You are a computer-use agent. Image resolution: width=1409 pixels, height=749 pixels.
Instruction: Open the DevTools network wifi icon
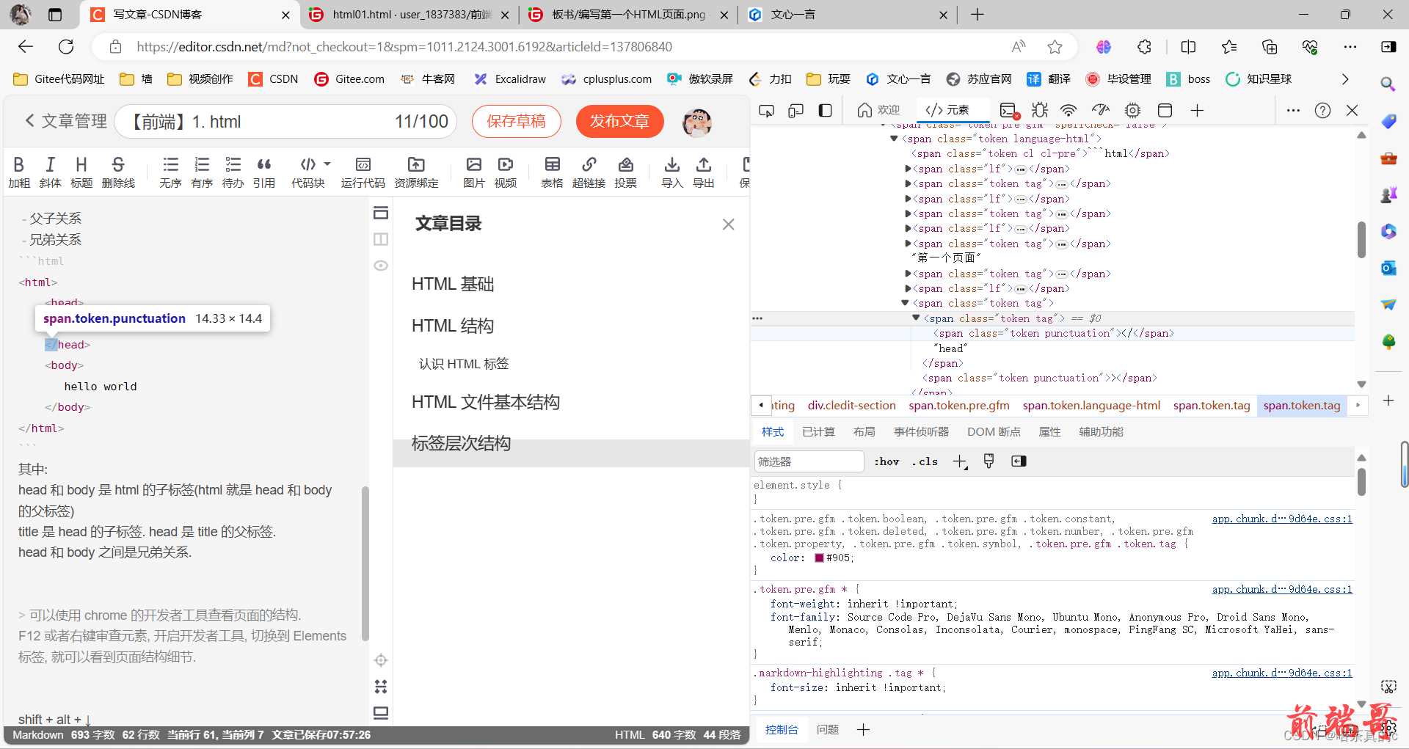tap(1069, 111)
